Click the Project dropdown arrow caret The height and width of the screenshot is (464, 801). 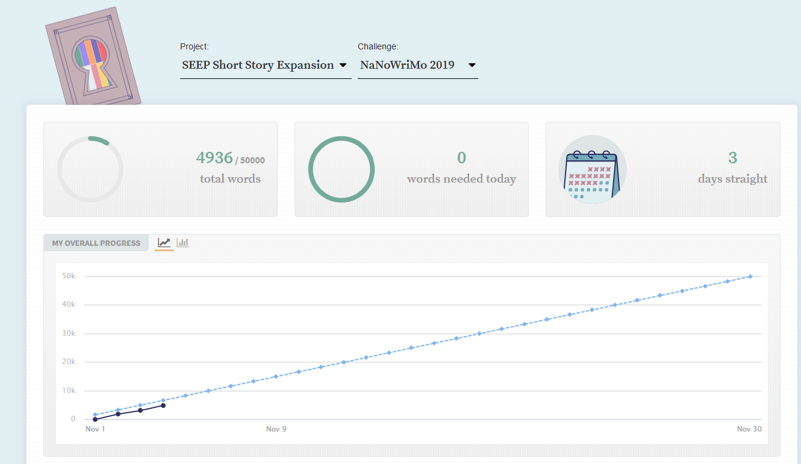343,65
